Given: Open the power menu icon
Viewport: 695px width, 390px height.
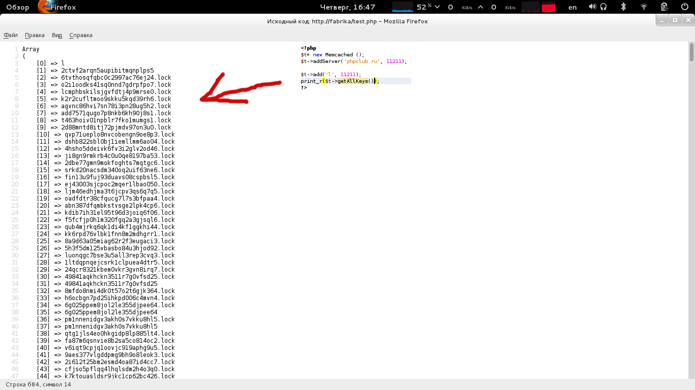Looking at the screenshot, I should (684, 7).
